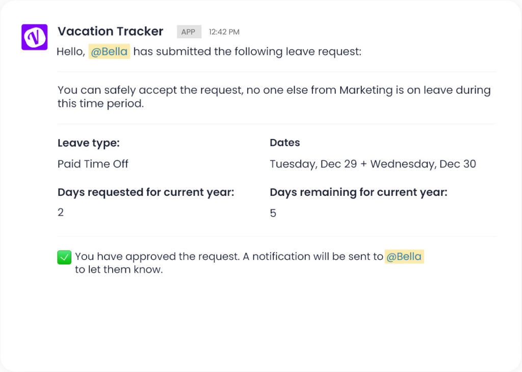522x372 pixels.
Task: Click the 12:42 PM timestamp
Action: point(224,32)
